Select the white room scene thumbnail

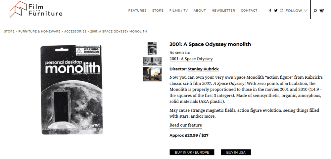pyautogui.click(x=152, y=61)
